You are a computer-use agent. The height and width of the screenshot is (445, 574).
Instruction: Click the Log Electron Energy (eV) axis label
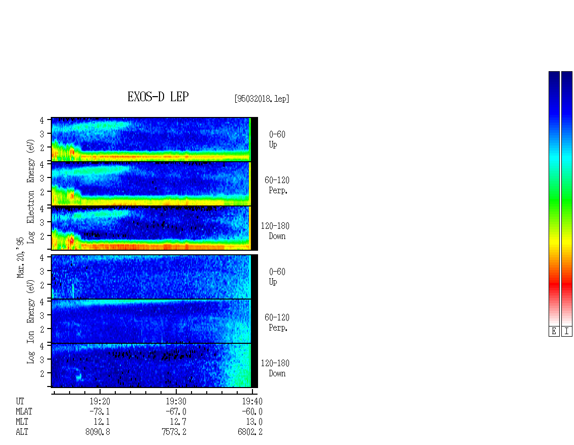click(x=31, y=191)
